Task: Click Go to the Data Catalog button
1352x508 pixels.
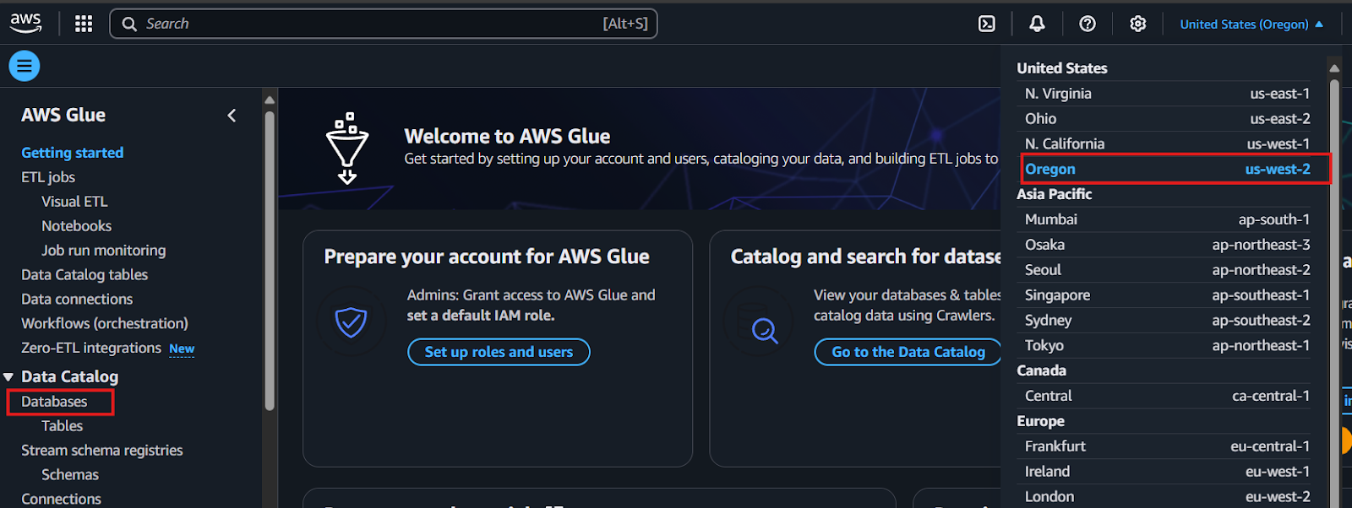Action: (908, 352)
